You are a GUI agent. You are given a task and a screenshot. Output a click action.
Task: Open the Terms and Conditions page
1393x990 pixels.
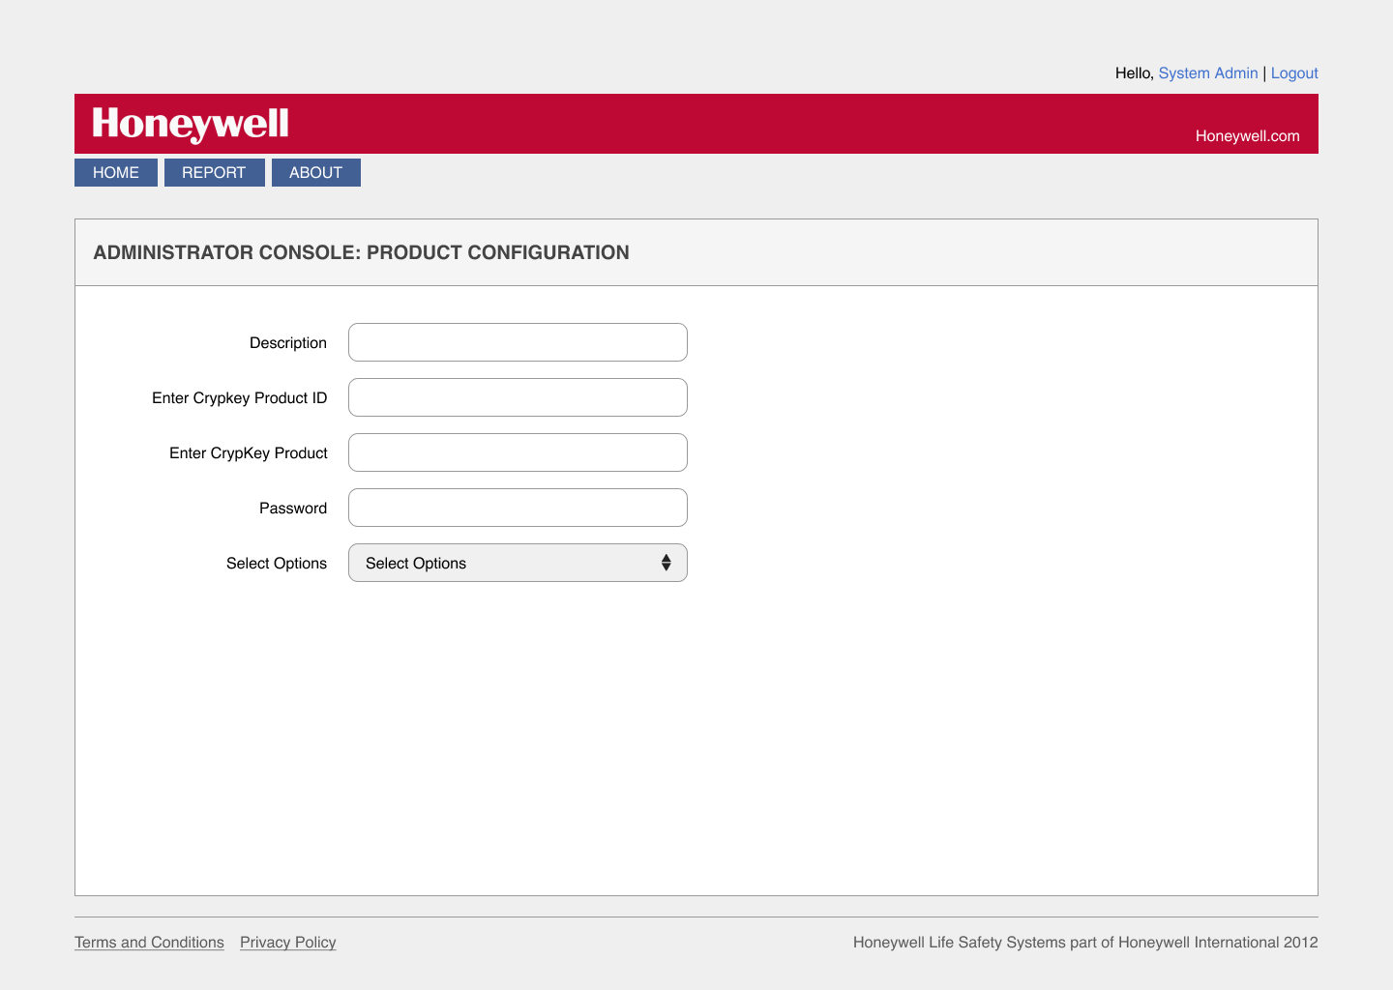coord(149,942)
